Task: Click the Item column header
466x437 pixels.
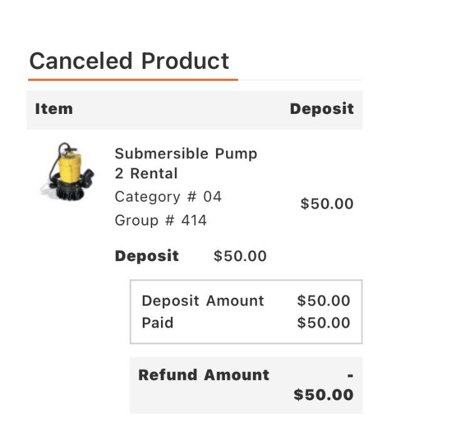Action: (54, 109)
